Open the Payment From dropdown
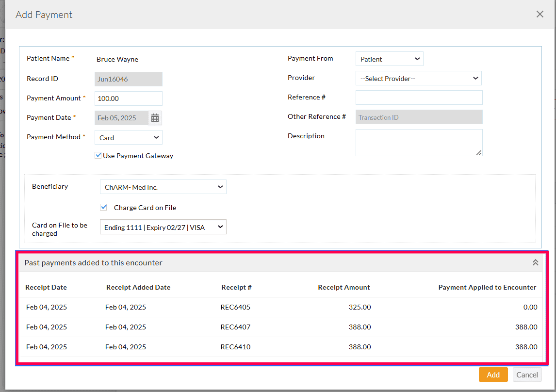Screen dimensions: 556x392 (389, 58)
